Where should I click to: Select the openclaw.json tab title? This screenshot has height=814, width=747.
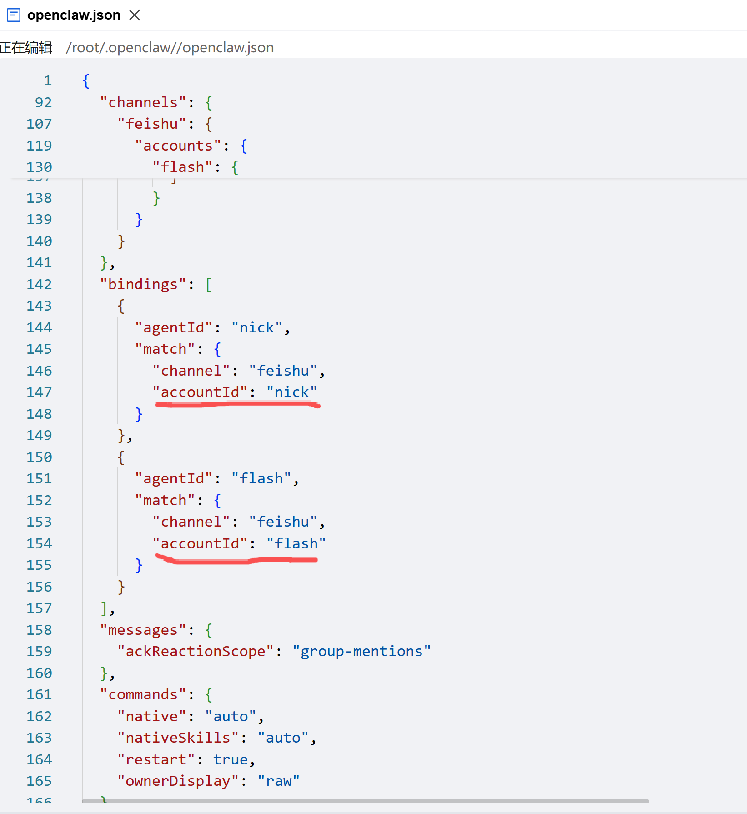pos(74,15)
